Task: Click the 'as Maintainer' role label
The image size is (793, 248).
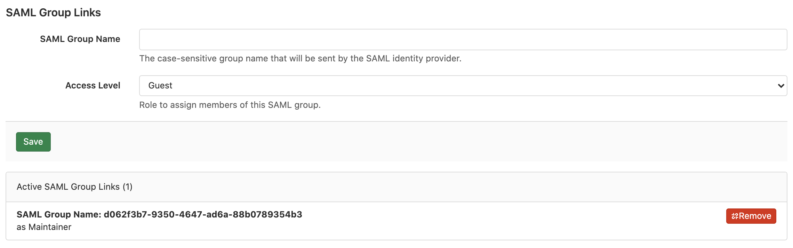Action: [x=43, y=227]
